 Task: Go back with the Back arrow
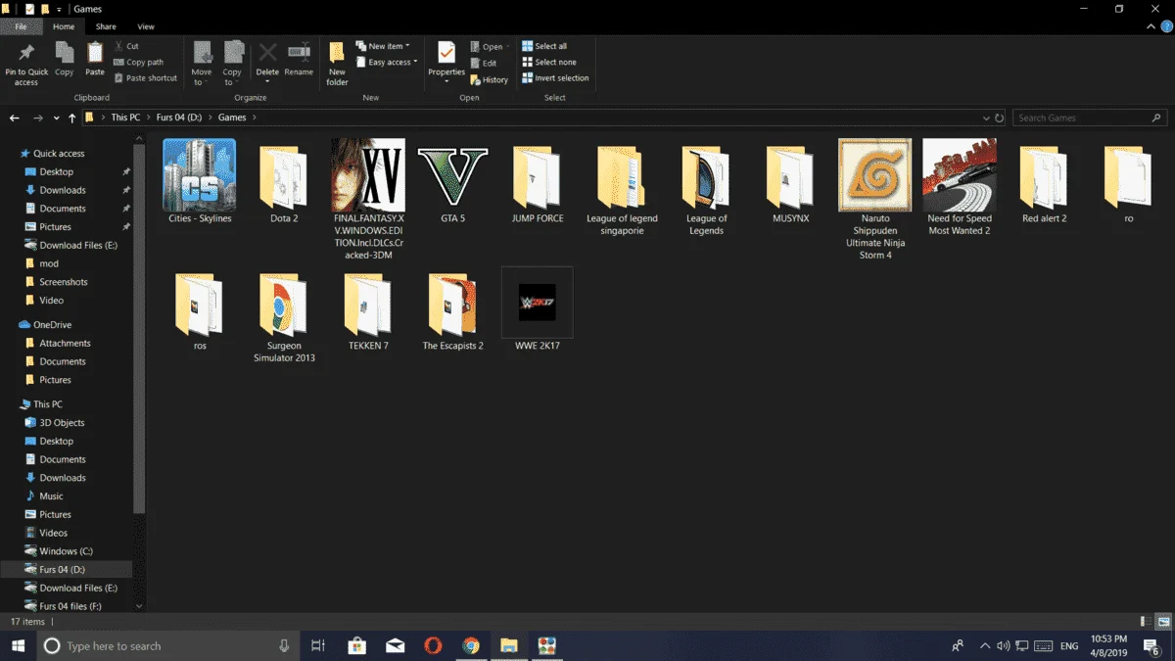click(x=14, y=118)
